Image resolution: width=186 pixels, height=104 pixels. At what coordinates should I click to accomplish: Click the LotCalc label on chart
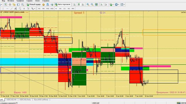tap(183, 12)
